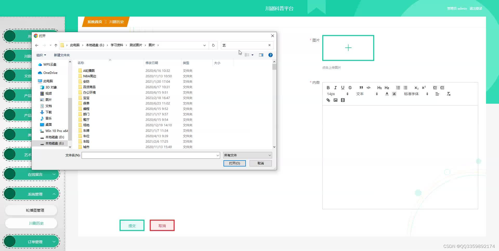Select WPS云盘 in navigation pane

pyautogui.click(x=49, y=64)
